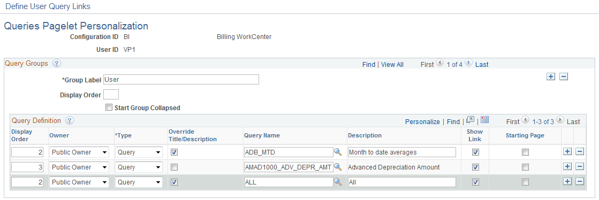Open Type dropdown for ADB_MTD row

(x=139, y=152)
